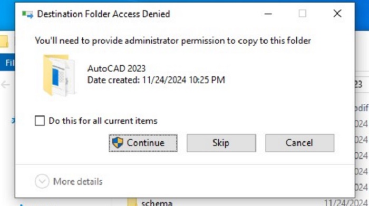
Task: Abort with the Cancel button
Action: [299, 143]
